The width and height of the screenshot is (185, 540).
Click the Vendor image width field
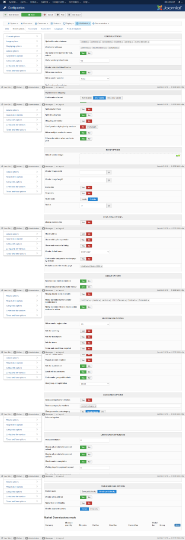(x=92, y=172)
